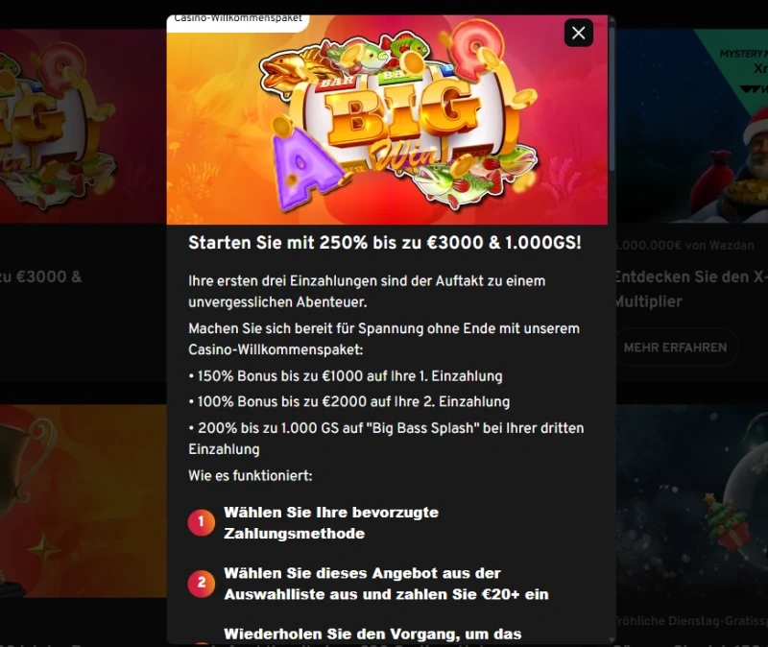This screenshot has width=768, height=647.
Task: Click the 150% Bonus bis zu €1000 bullet
Action: click(x=346, y=376)
